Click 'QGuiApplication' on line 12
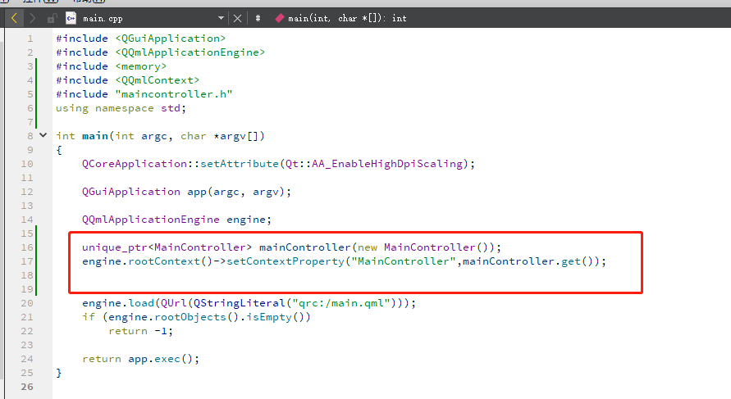The width and height of the screenshot is (731, 399). [131, 192]
